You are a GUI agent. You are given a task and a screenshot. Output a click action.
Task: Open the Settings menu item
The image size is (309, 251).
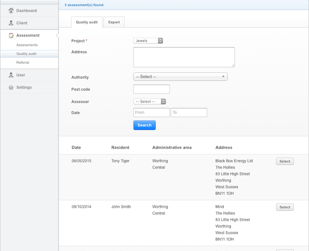coord(29,87)
